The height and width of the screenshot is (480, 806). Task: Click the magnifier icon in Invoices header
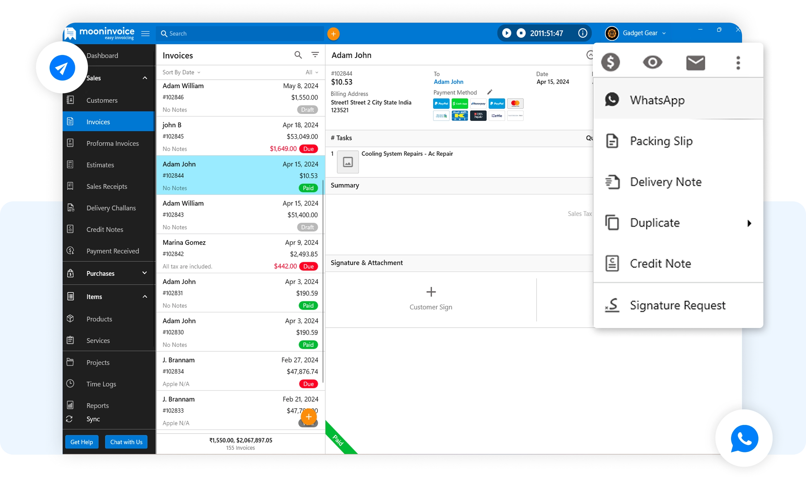(298, 55)
